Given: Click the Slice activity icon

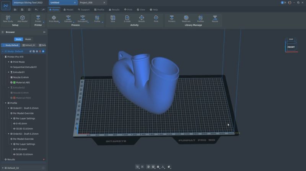Looking at the screenshot, I should [x=113, y=18].
